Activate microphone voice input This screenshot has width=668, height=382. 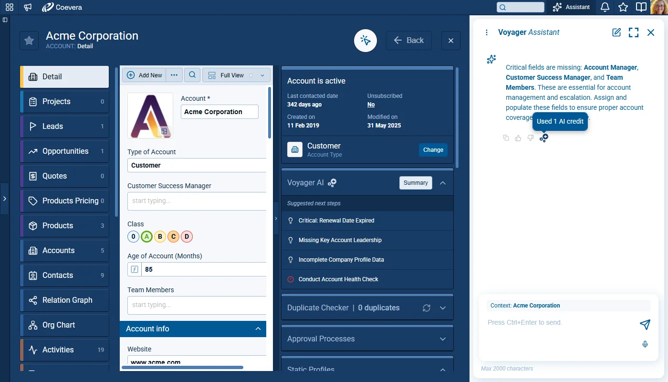645,344
